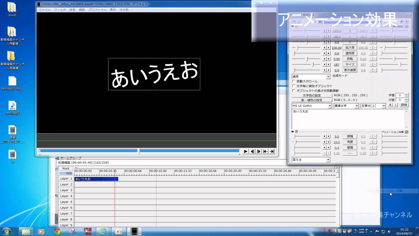Enable 自動スクロール checkbox
Image resolution: width=419 pixels, height=236 pixels.
(x=294, y=81)
